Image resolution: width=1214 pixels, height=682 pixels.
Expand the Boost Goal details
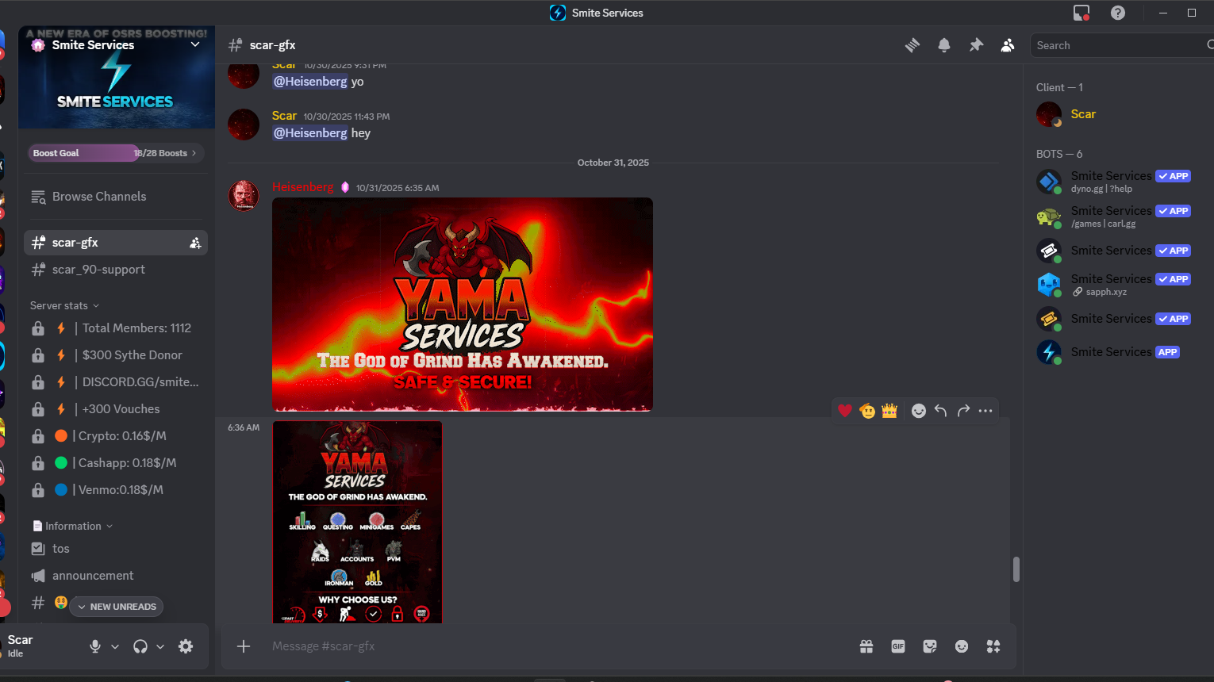coord(194,153)
